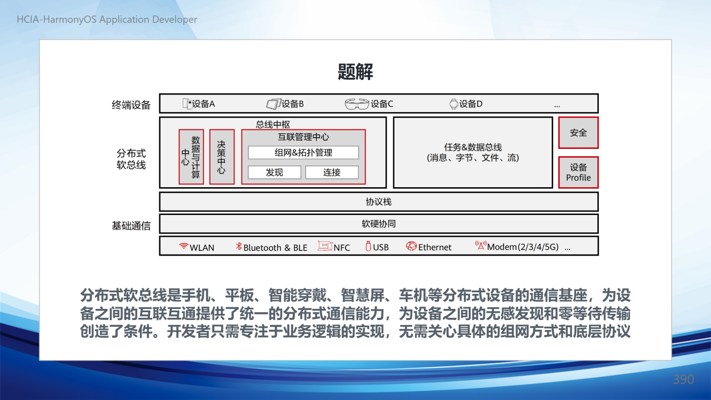
Task: Click the paragraph line starting 分布式软总线是手机
Action: pyautogui.click(x=355, y=296)
